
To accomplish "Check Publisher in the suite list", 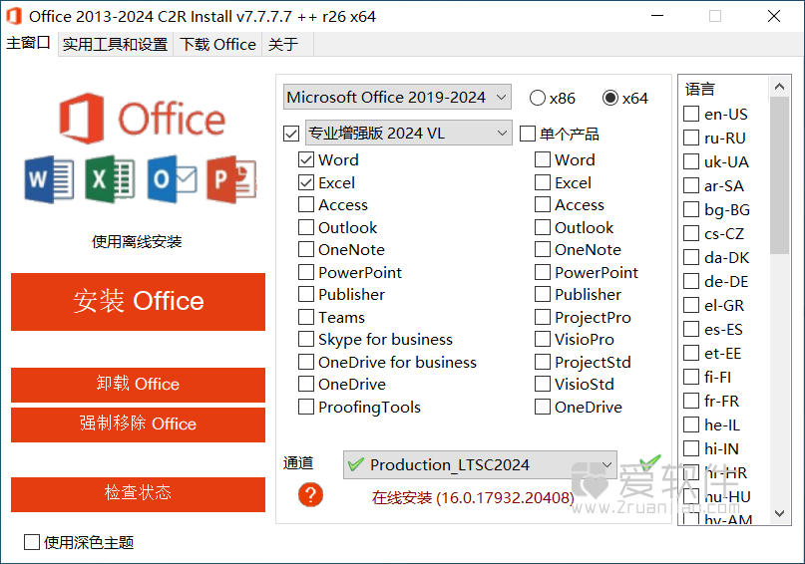I will coord(306,294).
